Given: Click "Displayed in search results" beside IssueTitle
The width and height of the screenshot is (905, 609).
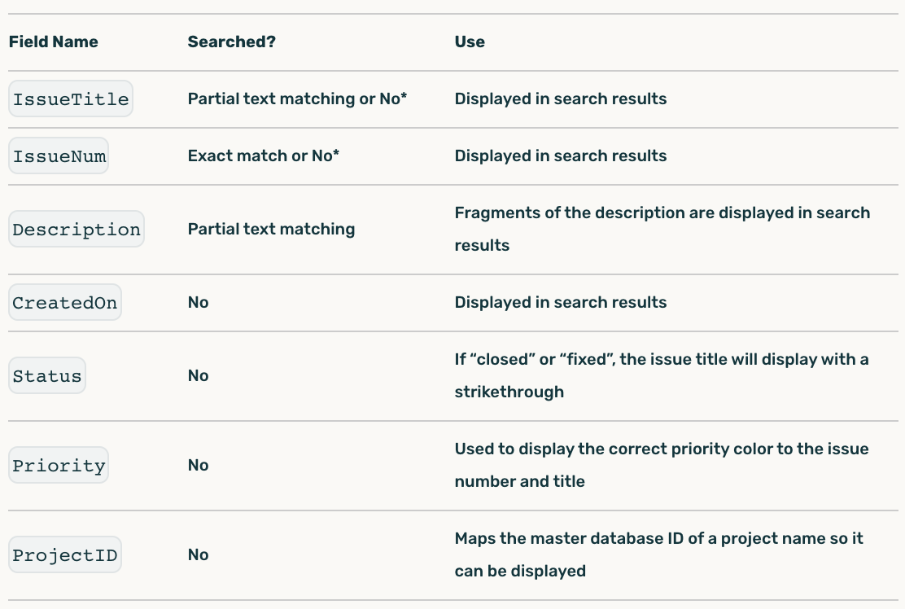Looking at the screenshot, I should (560, 99).
